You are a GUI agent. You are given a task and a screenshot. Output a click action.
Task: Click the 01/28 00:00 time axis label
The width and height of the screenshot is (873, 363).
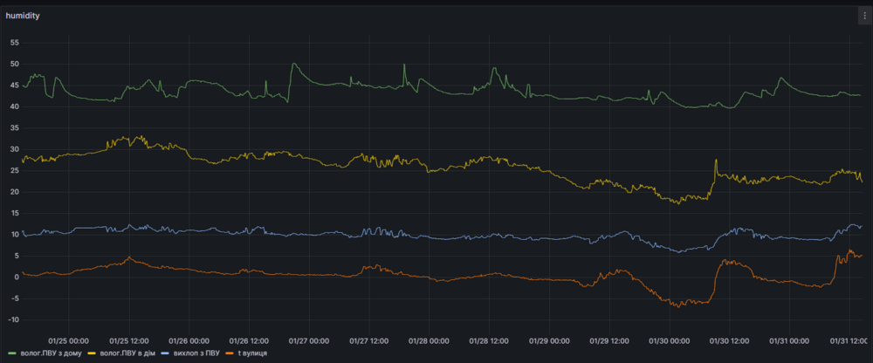(430, 340)
